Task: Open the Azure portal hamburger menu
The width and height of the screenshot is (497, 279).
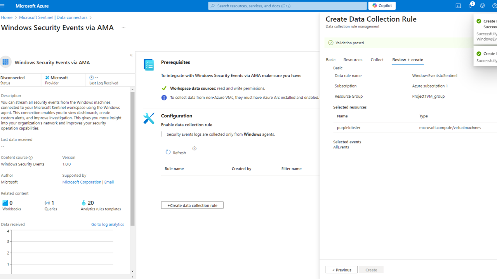Action: pyautogui.click(x=3, y=6)
